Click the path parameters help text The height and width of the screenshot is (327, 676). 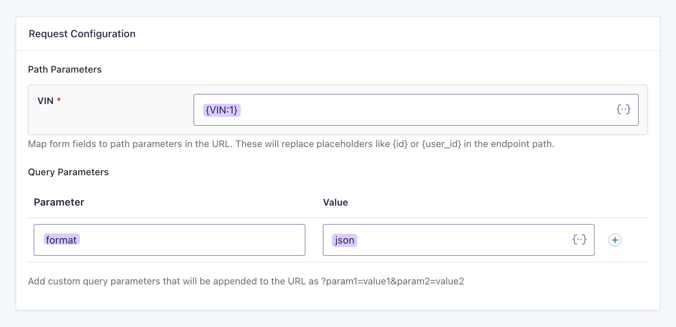point(291,144)
